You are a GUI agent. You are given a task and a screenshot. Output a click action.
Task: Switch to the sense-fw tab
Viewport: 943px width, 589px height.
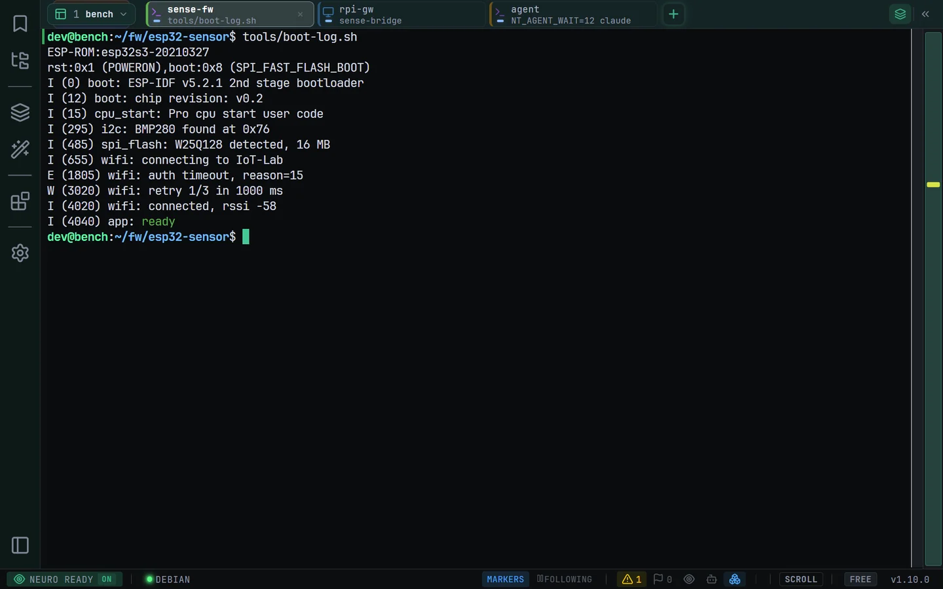click(x=230, y=14)
